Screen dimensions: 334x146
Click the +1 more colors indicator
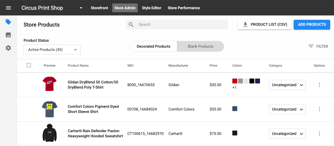[235, 87]
